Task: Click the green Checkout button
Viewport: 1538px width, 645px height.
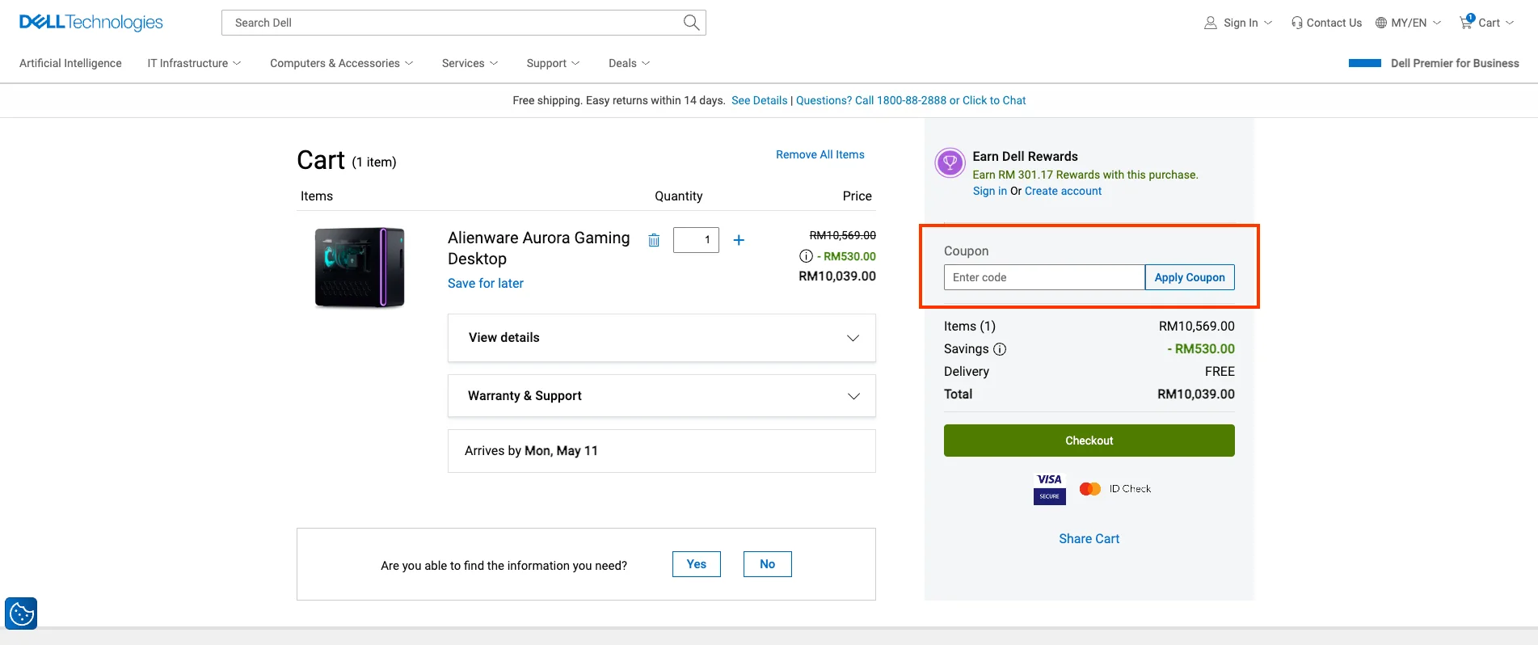Action: tap(1089, 441)
